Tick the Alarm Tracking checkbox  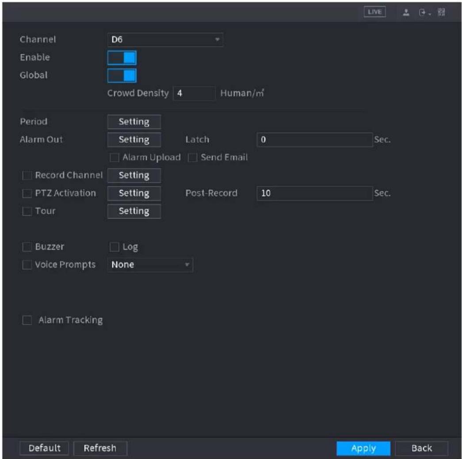tap(27, 320)
